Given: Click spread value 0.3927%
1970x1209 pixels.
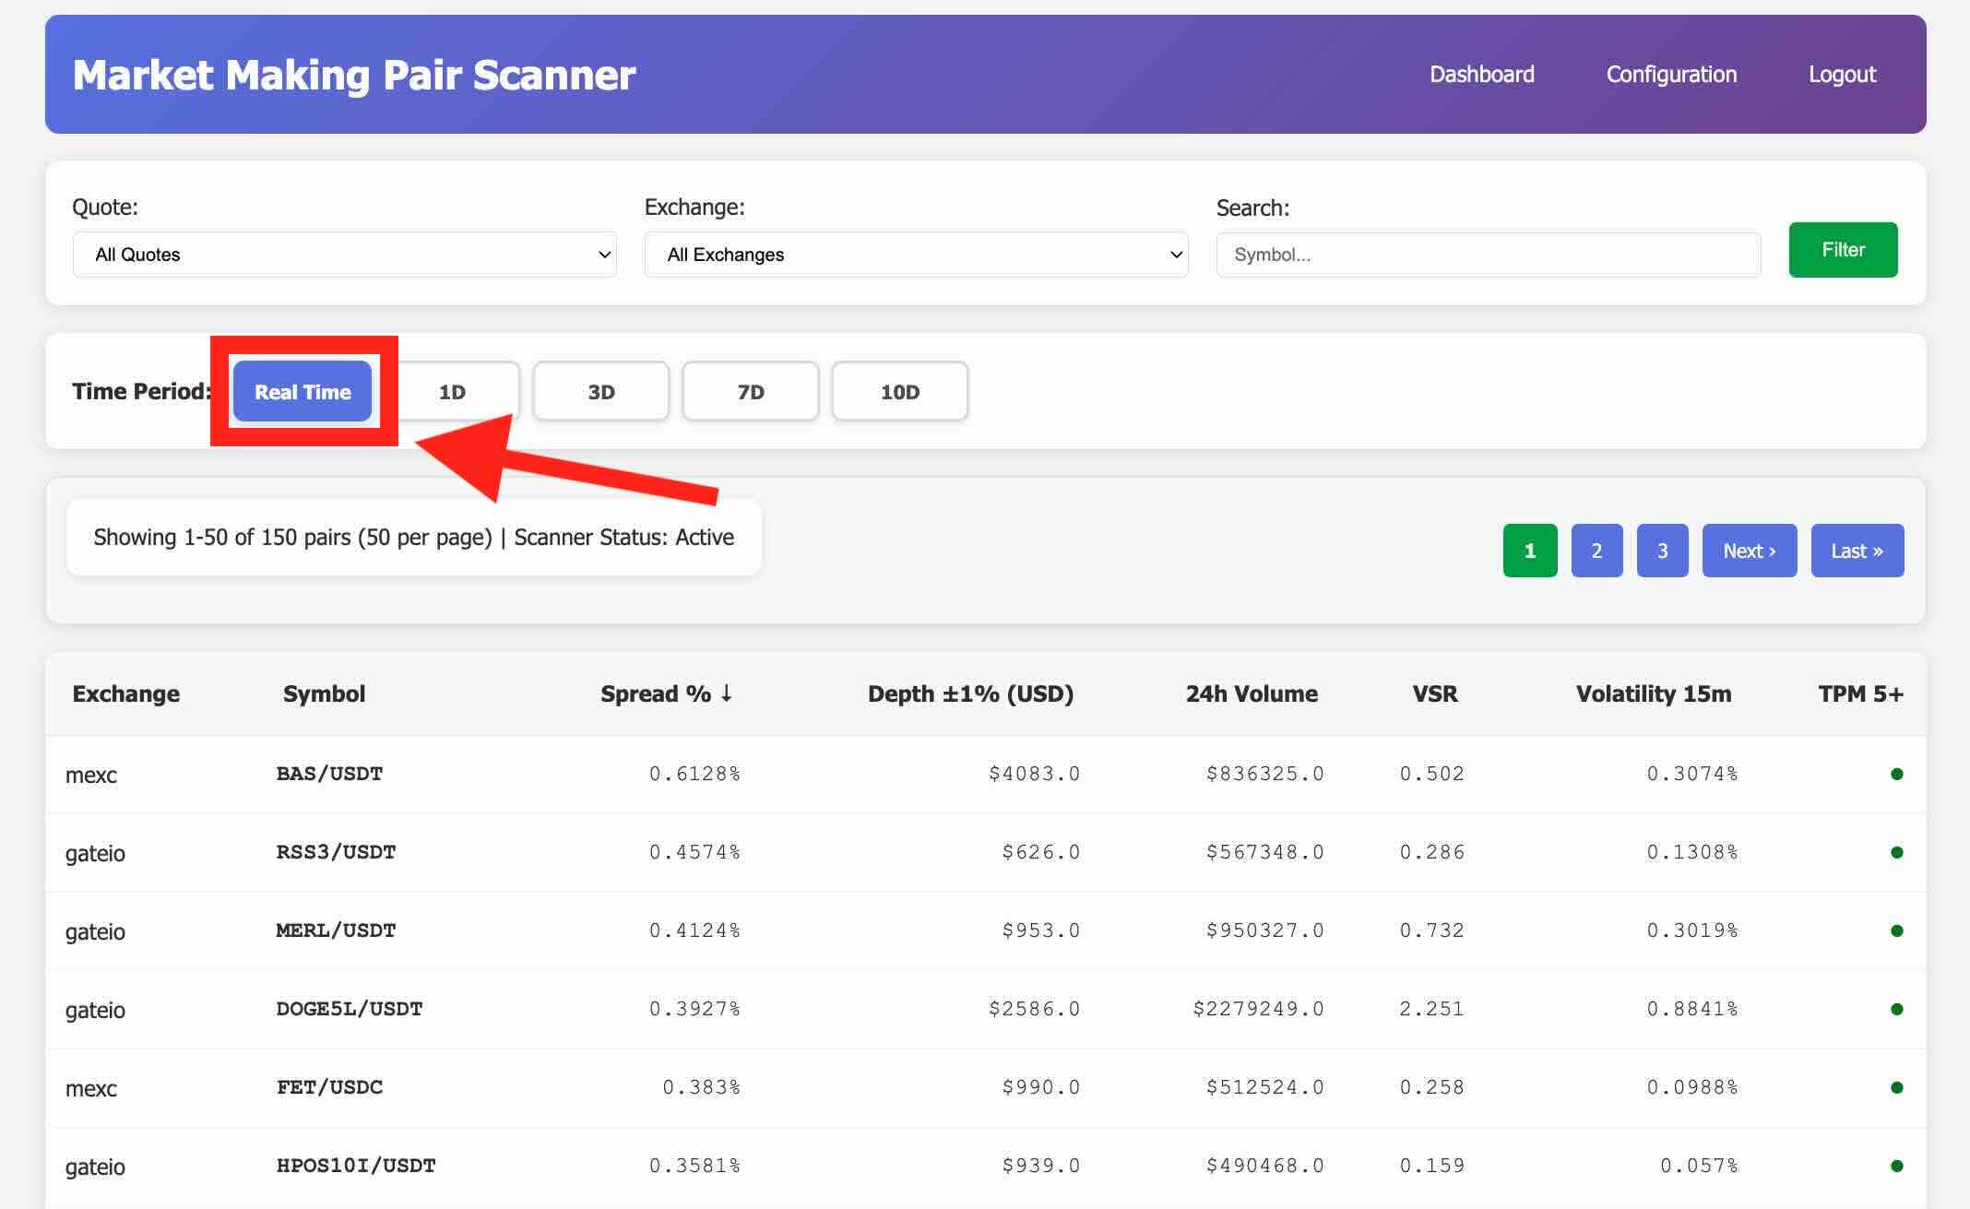Looking at the screenshot, I should pyautogui.click(x=694, y=1009).
